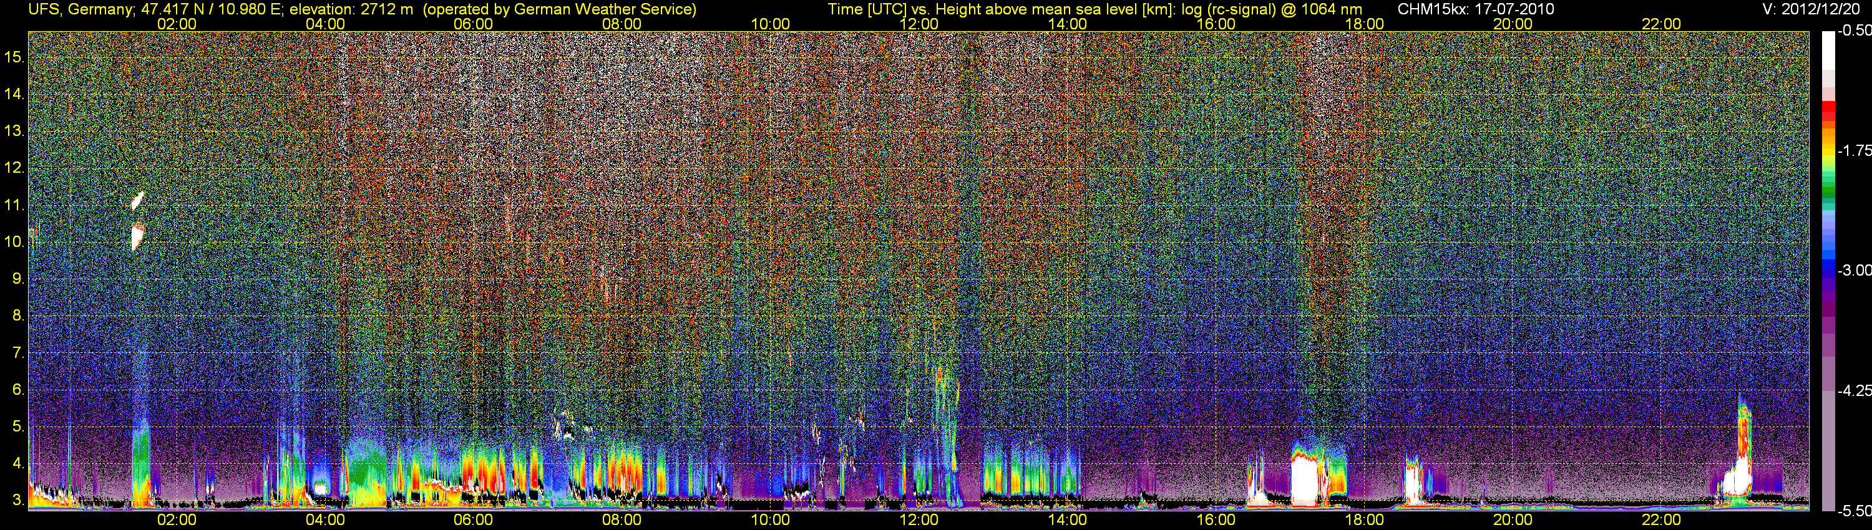Viewport: 1872px width, 530px height.
Task: Click the '18:00' tick label on the top time axis
Action: click(1364, 24)
